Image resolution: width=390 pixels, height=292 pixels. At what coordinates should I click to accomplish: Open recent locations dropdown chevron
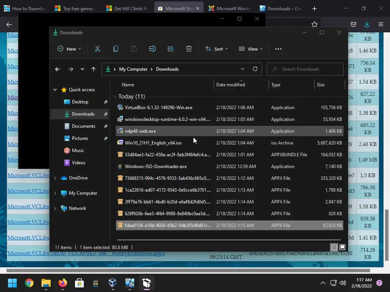pyautogui.click(x=82, y=69)
